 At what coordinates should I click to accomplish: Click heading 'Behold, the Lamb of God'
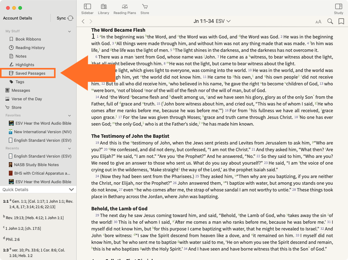119,208
